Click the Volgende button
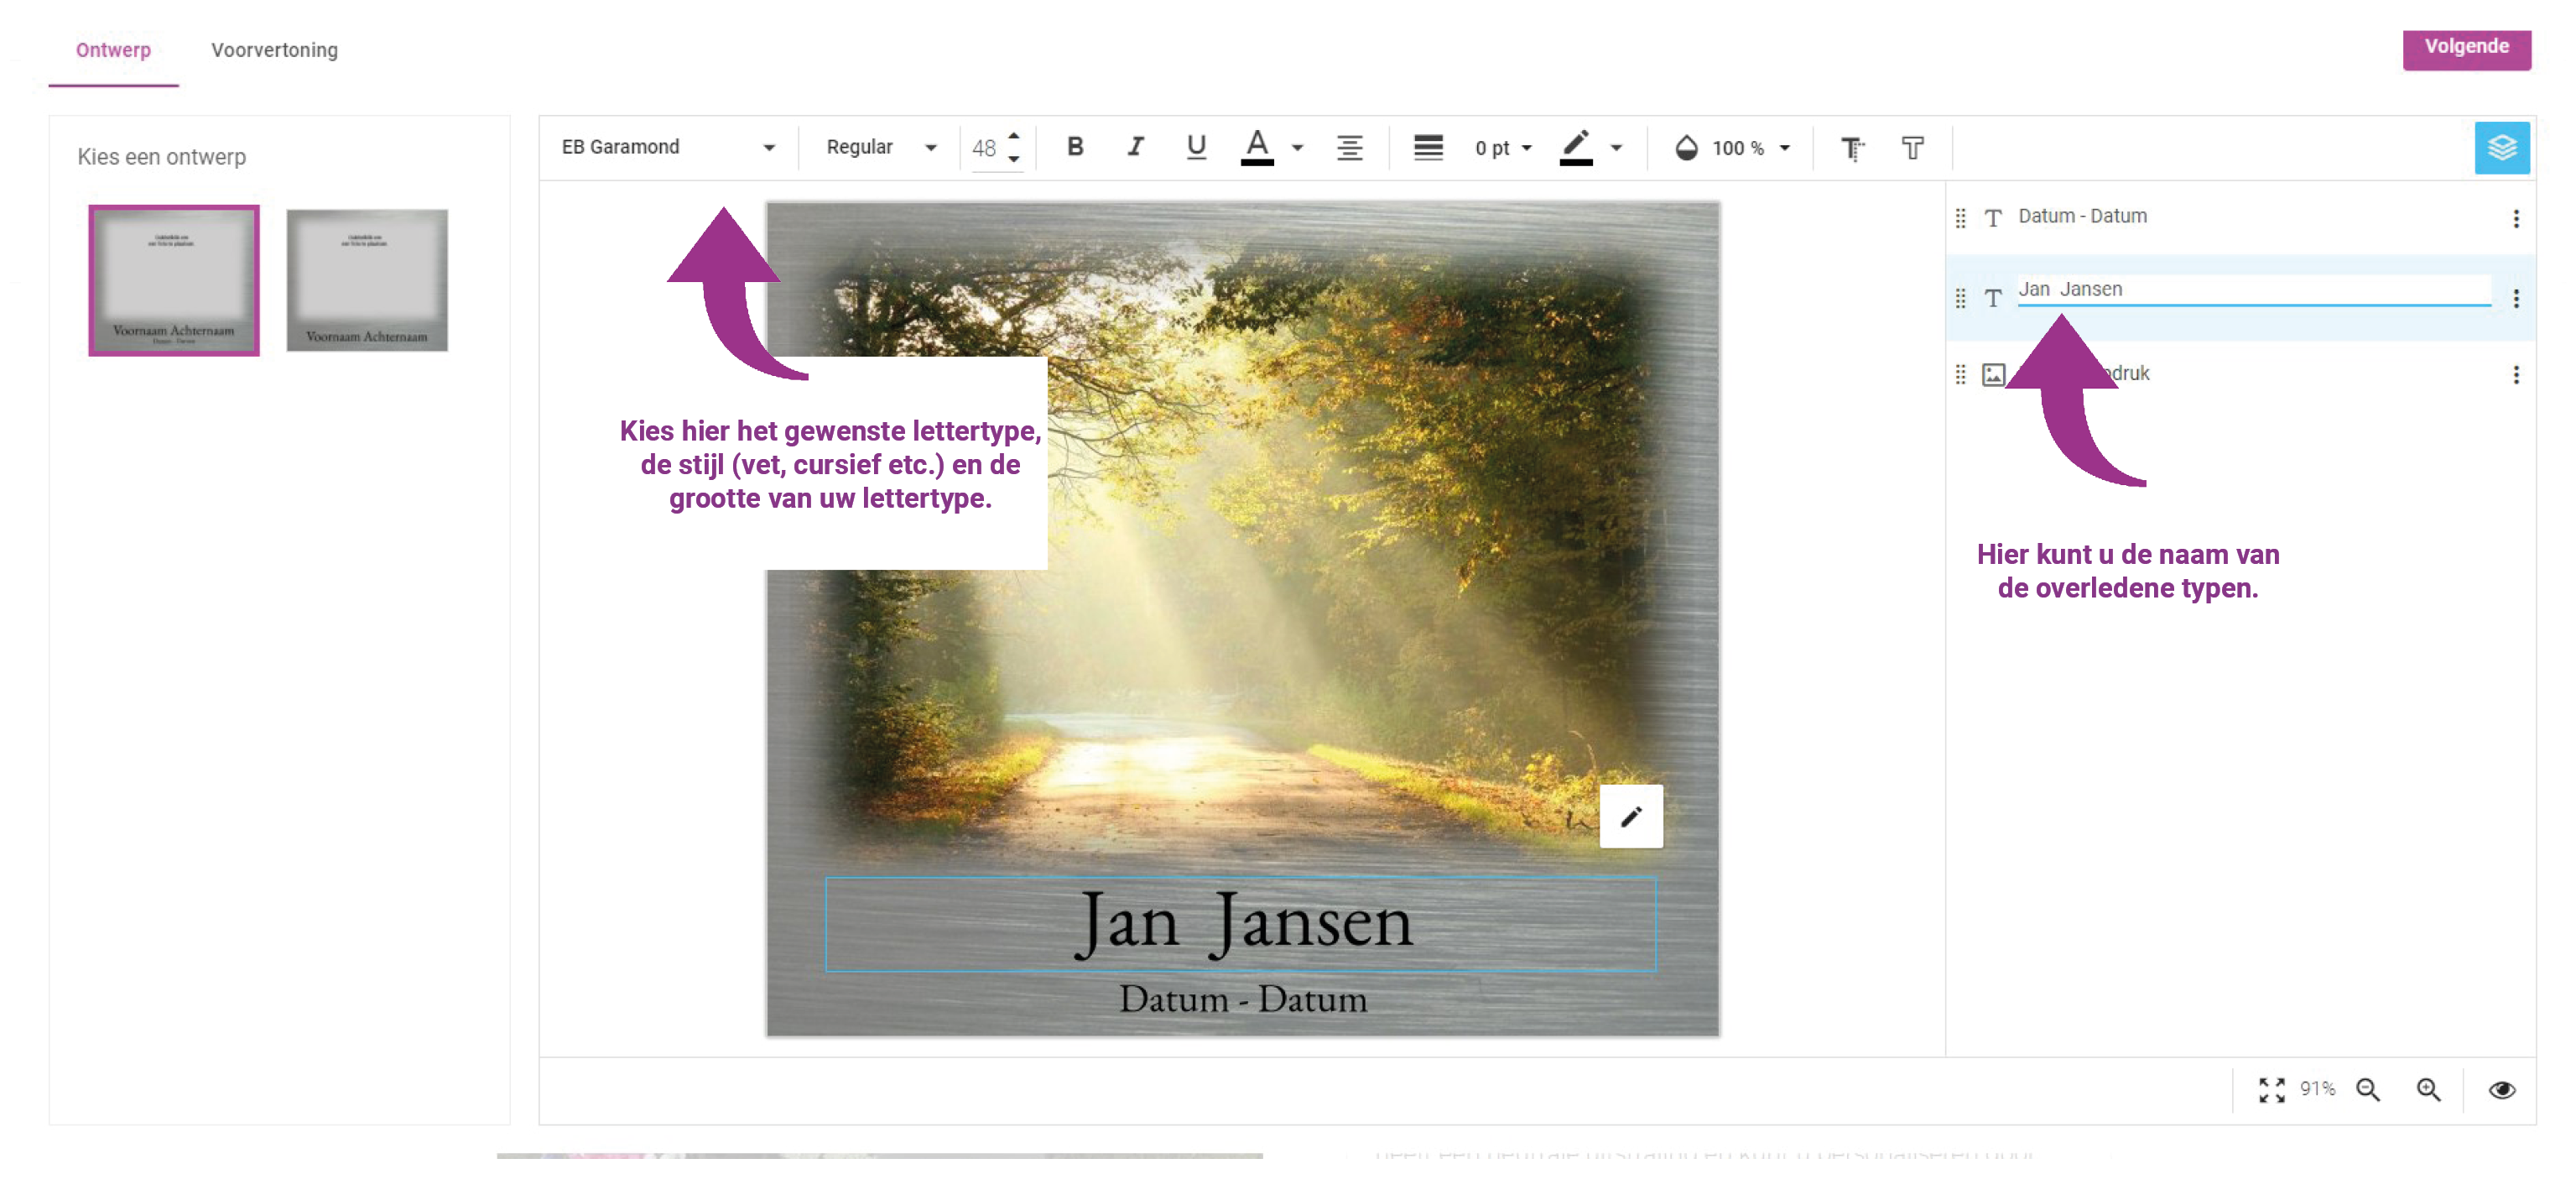The width and height of the screenshot is (2576, 1190). coord(2465,47)
